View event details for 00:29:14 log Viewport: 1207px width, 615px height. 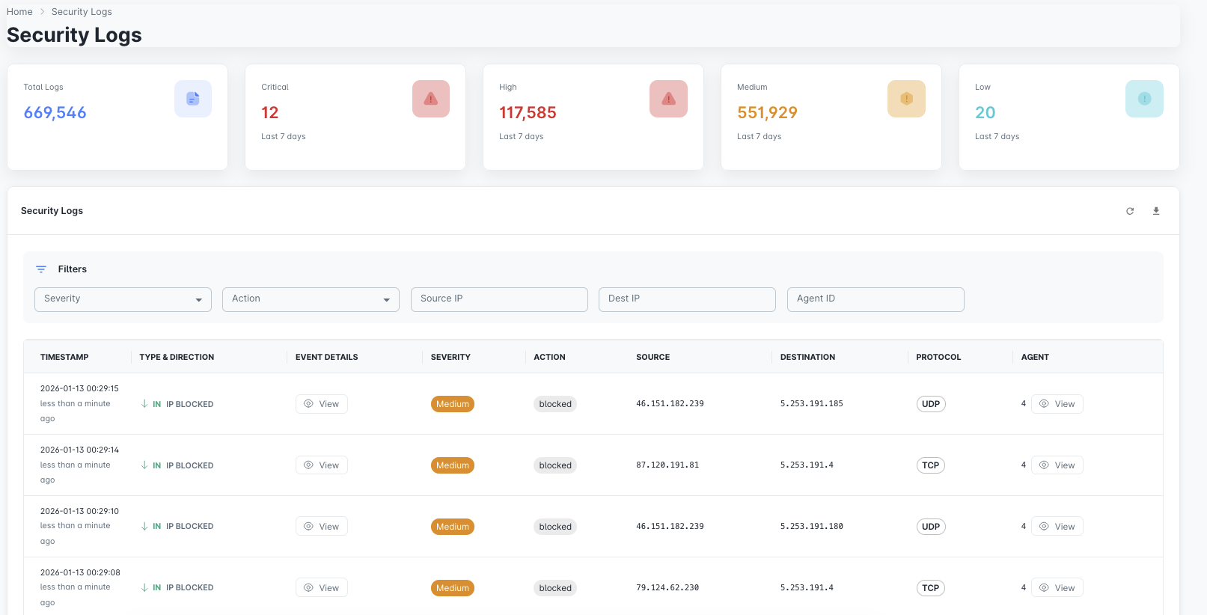[x=322, y=465]
